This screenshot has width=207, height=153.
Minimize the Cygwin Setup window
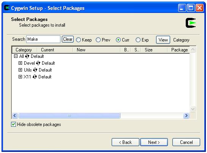point(182,8)
